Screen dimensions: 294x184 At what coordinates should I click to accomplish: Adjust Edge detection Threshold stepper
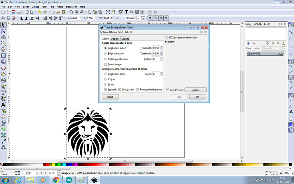(x=162, y=53)
